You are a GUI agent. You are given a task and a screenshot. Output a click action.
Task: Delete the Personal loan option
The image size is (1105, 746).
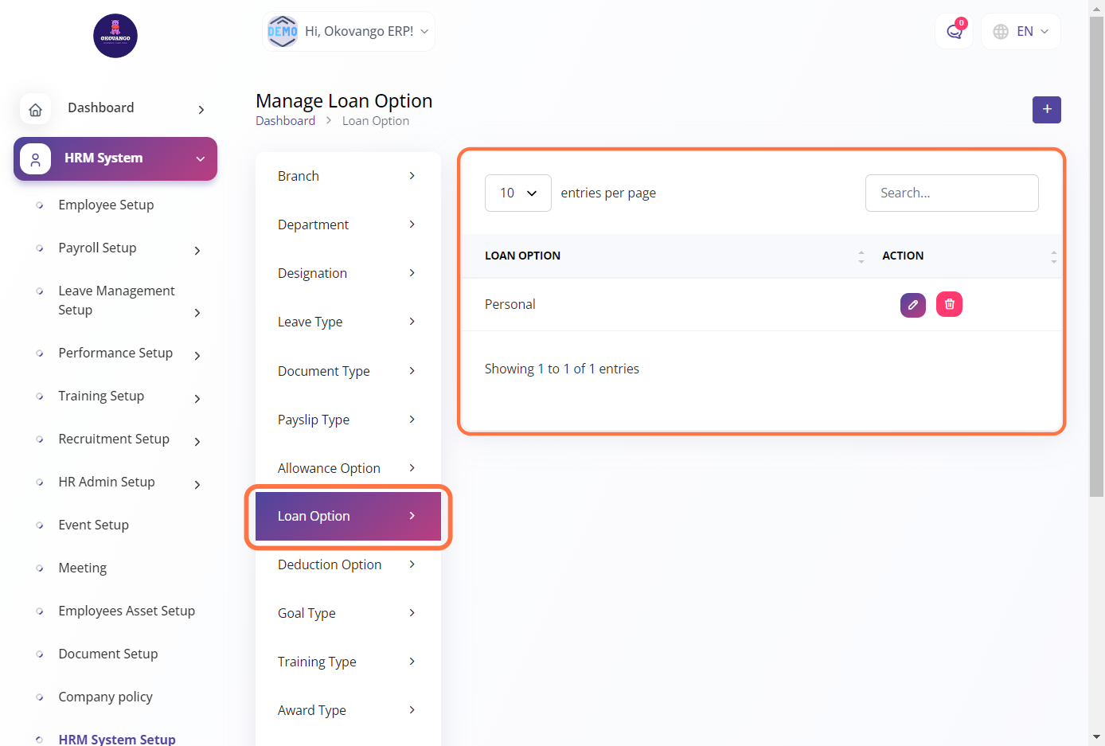tap(949, 304)
